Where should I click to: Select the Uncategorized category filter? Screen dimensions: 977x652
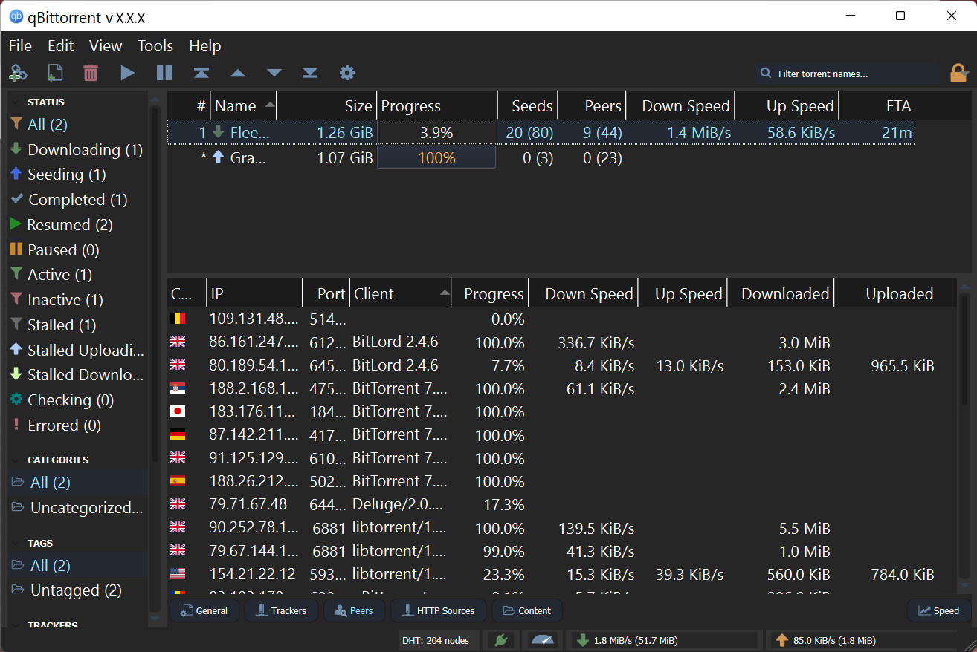pos(78,508)
